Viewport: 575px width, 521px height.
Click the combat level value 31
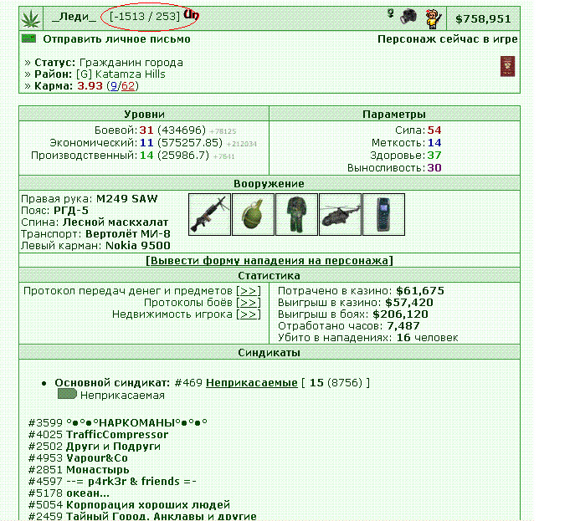point(146,130)
